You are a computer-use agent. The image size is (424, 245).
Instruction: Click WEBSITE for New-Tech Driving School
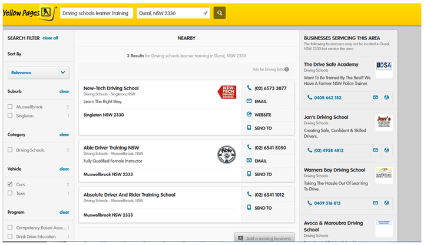[x=263, y=114]
